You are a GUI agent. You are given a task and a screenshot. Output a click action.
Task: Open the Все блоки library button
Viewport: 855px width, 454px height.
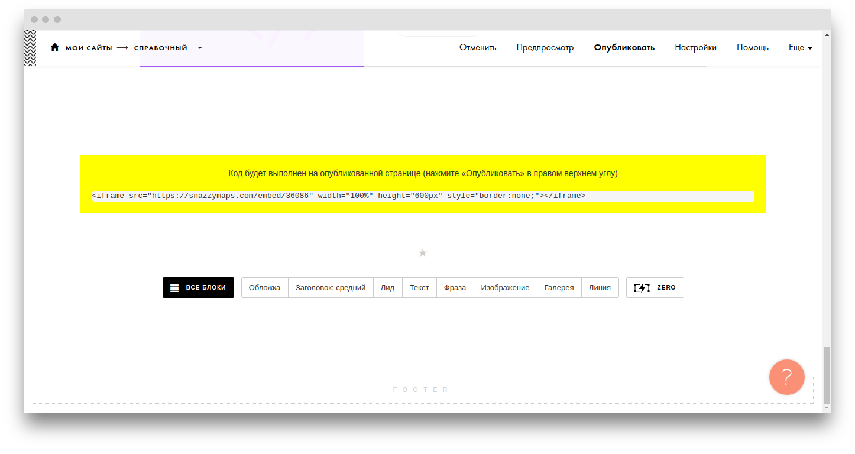coord(198,288)
